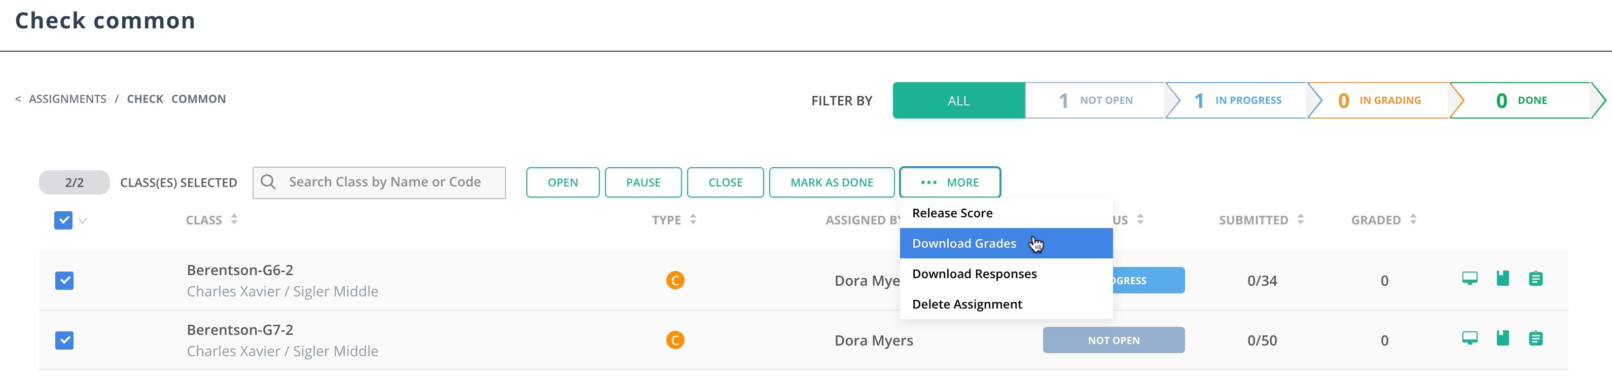Image resolution: width=1612 pixels, height=381 pixels.
Task: Filter by In Grading status
Action: (x=1379, y=100)
